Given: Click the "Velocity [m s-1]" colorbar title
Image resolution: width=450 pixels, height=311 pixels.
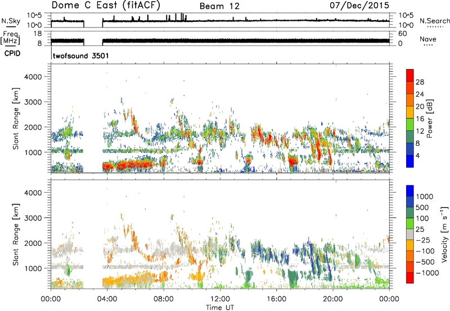Looking at the screenshot, I should coord(444,234).
